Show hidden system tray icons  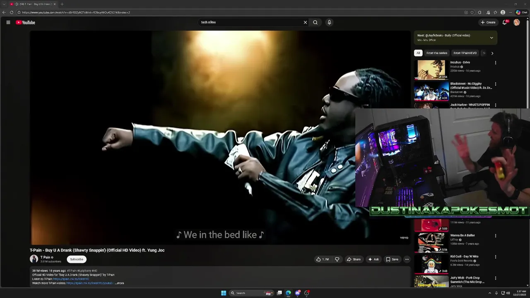pyautogui.click(x=489, y=293)
